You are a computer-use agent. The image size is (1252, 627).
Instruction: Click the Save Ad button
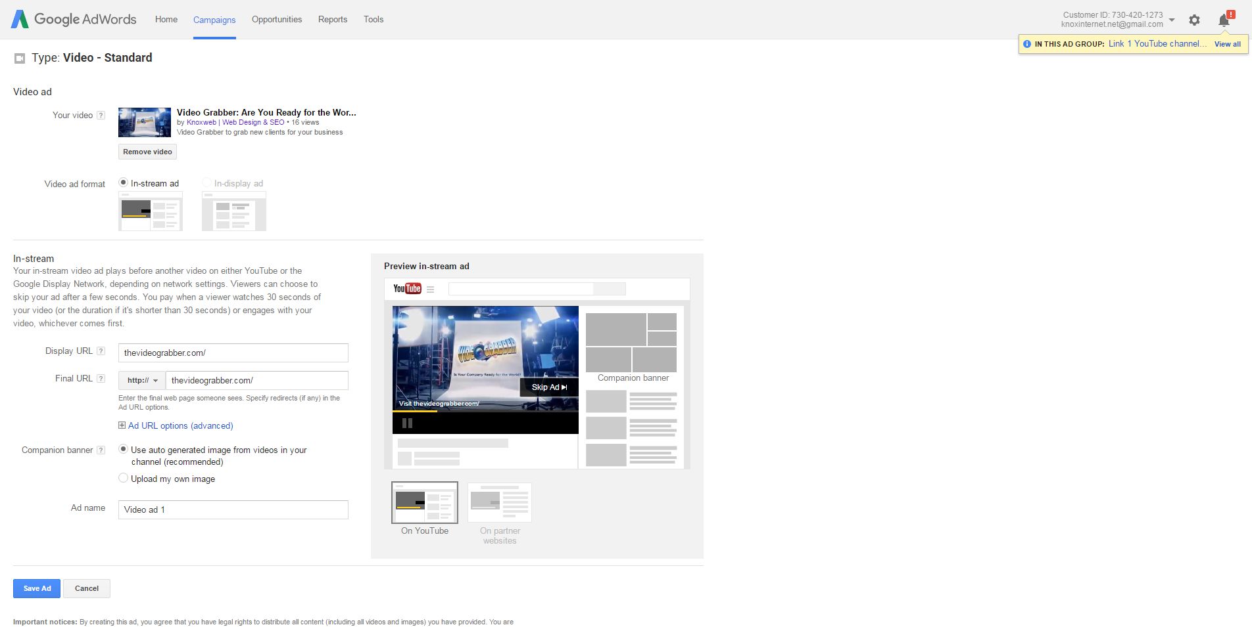(37, 588)
